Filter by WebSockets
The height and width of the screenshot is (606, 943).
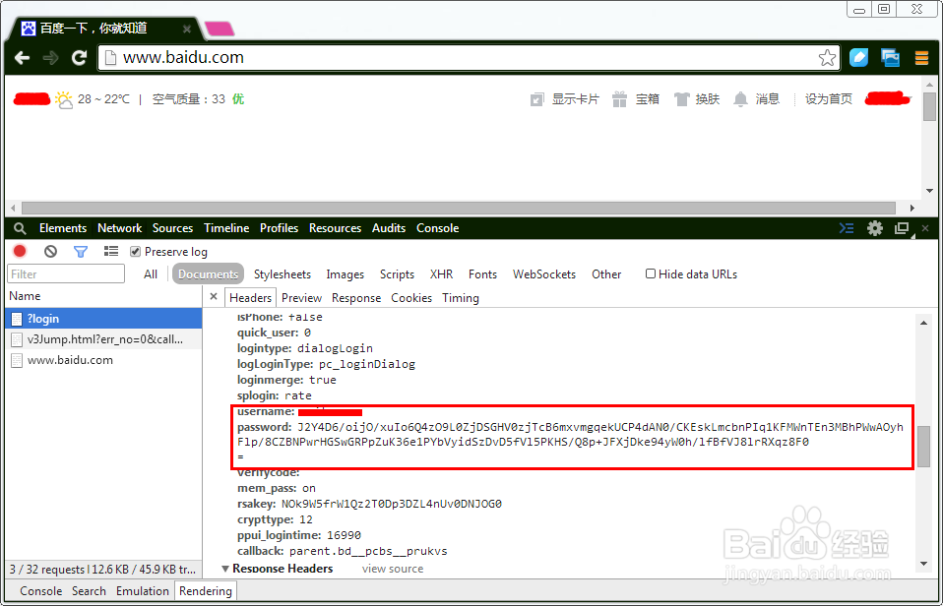[x=544, y=274]
